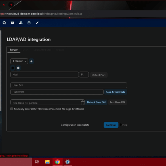Image resolution: width=166 pixels, height=166 pixels.
Task: Open a new browser tab
Action: (11, 5)
